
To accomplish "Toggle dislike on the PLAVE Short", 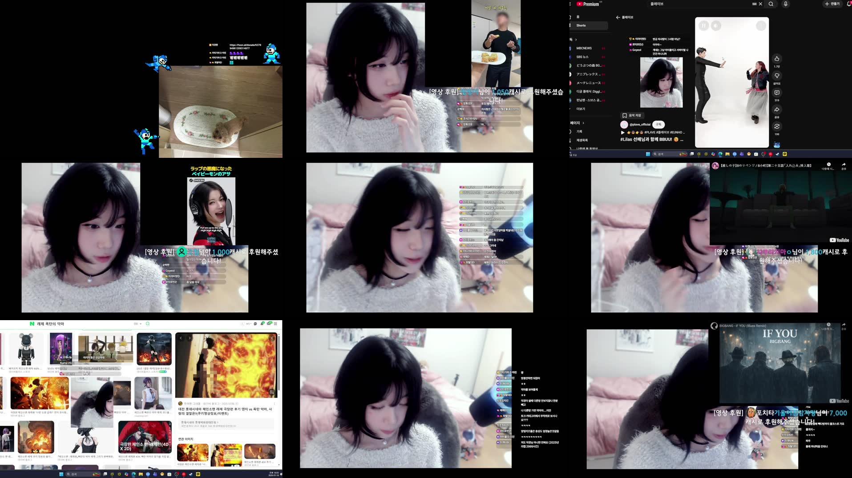I will (777, 76).
